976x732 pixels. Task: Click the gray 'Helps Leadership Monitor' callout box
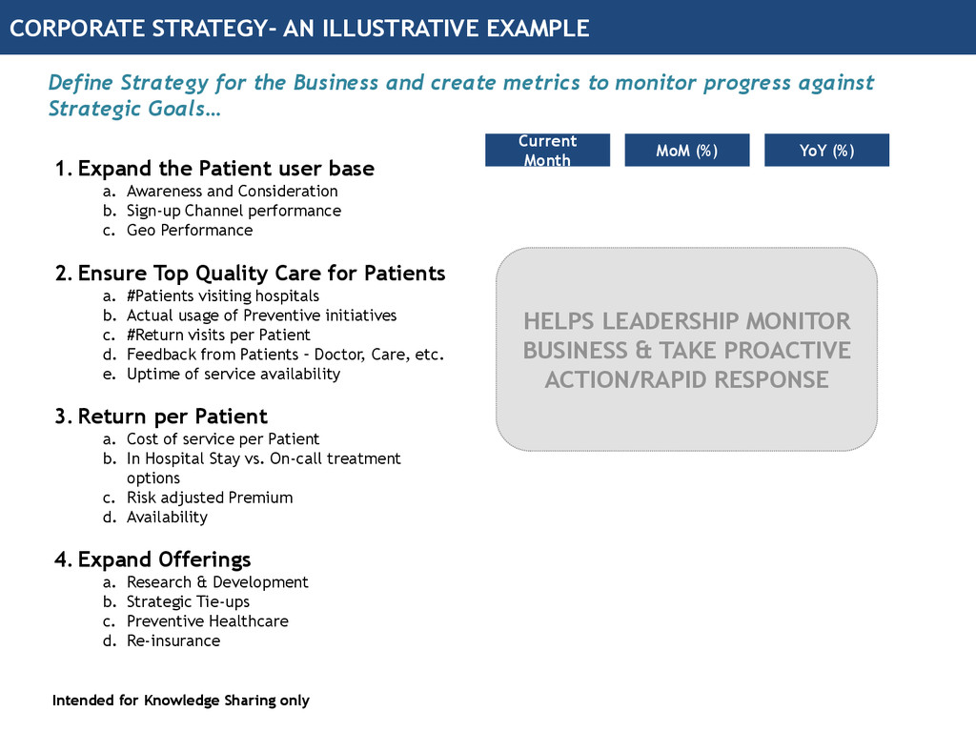coord(686,349)
